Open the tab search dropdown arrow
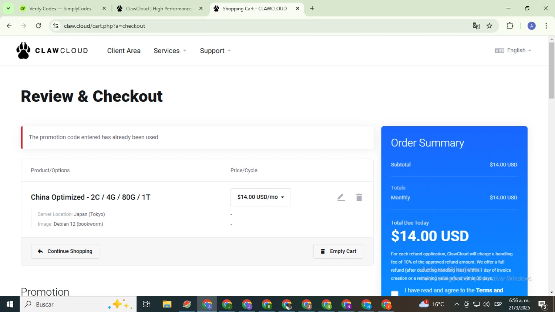 [8, 9]
